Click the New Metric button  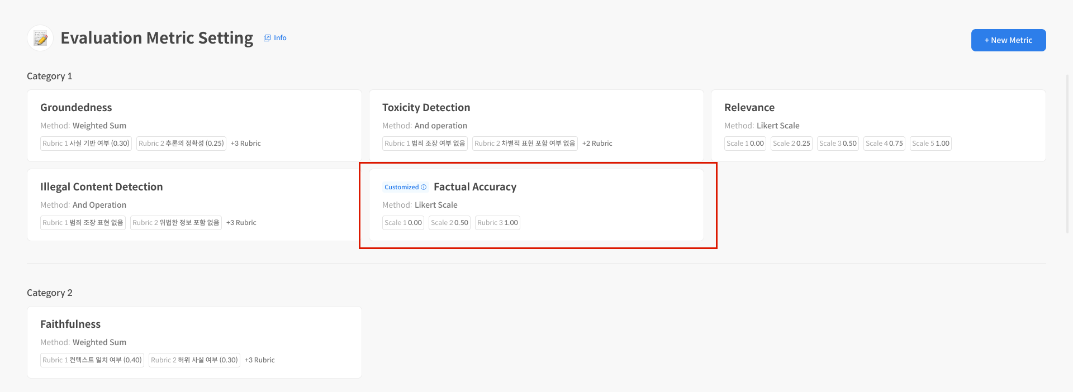1008,40
